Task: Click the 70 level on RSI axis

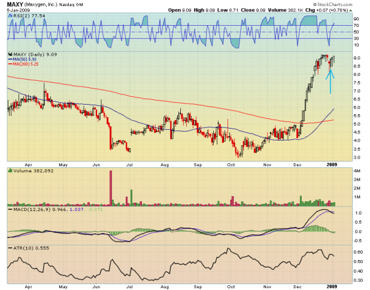Action: pyautogui.click(x=356, y=26)
